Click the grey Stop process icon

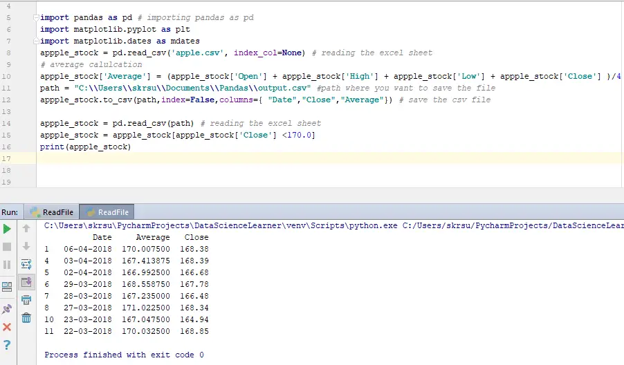[7, 247]
